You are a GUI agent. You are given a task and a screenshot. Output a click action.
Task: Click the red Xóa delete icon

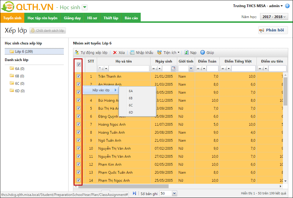[x=115, y=52]
